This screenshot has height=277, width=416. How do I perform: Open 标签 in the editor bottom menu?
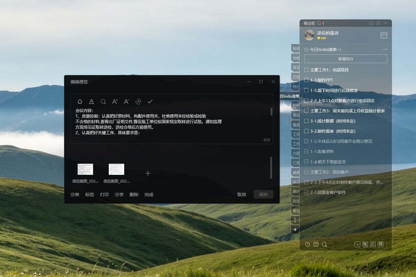(x=90, y=195)
